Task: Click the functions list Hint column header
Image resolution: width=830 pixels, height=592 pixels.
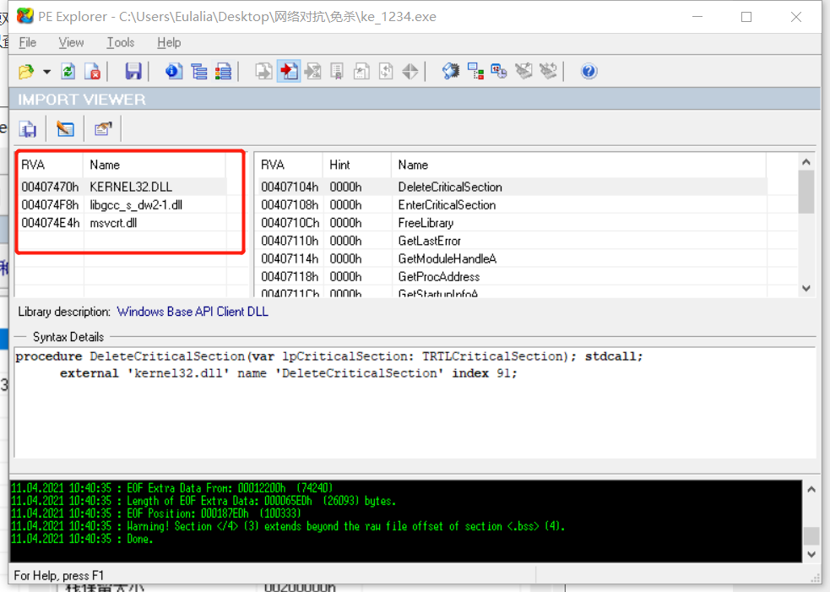Action: pos(357,165)
